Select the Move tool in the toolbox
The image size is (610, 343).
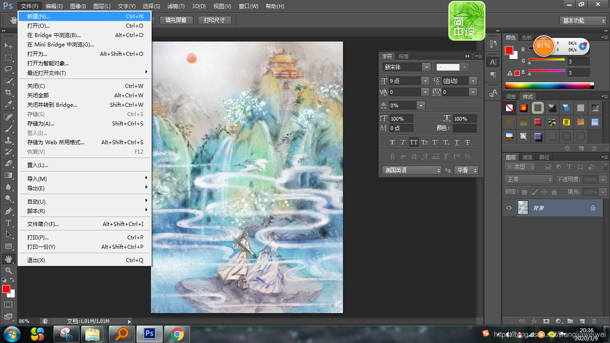point(8,46)
